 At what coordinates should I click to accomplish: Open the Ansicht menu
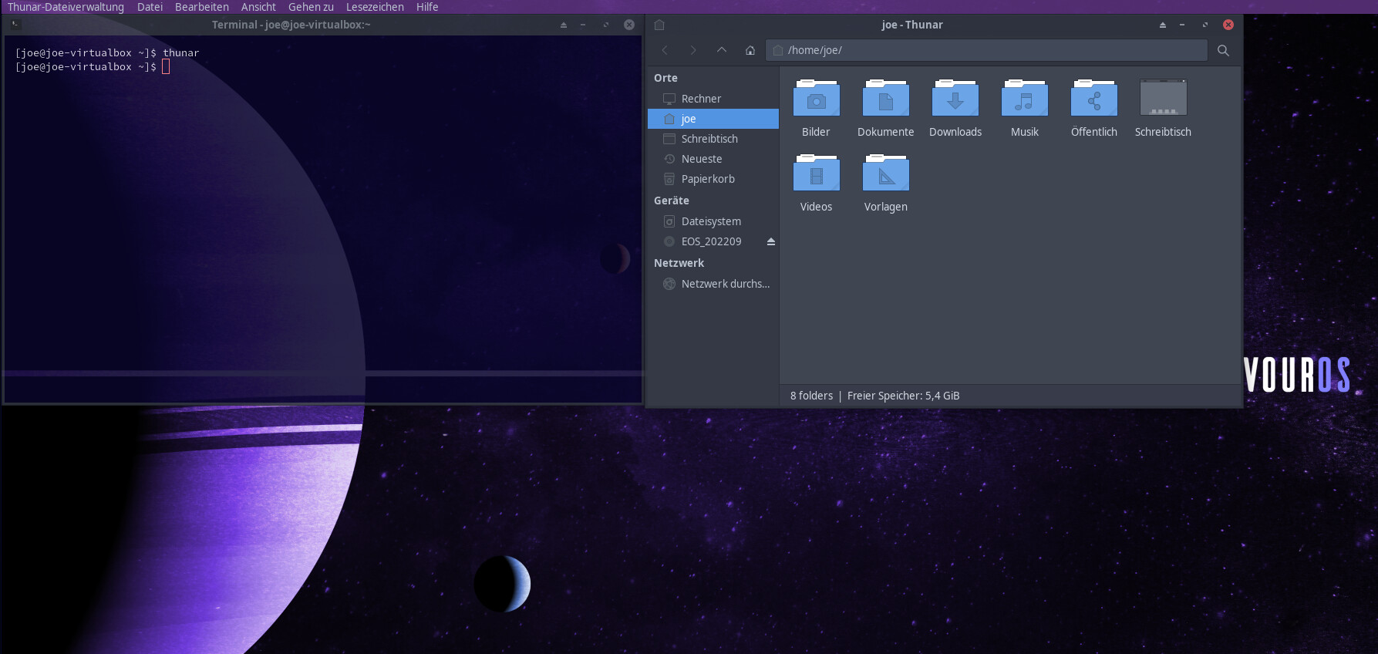258,7
